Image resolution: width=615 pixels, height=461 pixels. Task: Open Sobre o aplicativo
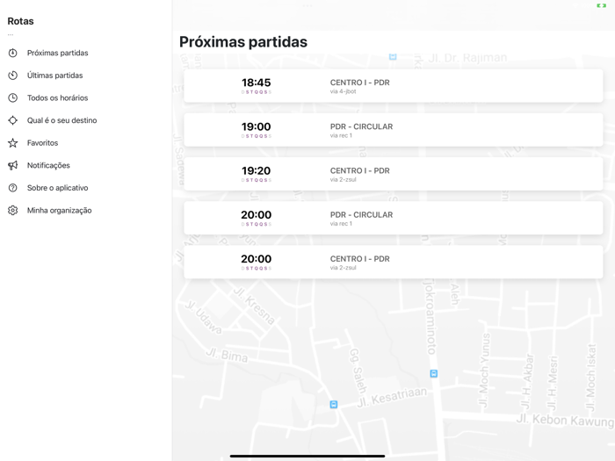[58, 188]
